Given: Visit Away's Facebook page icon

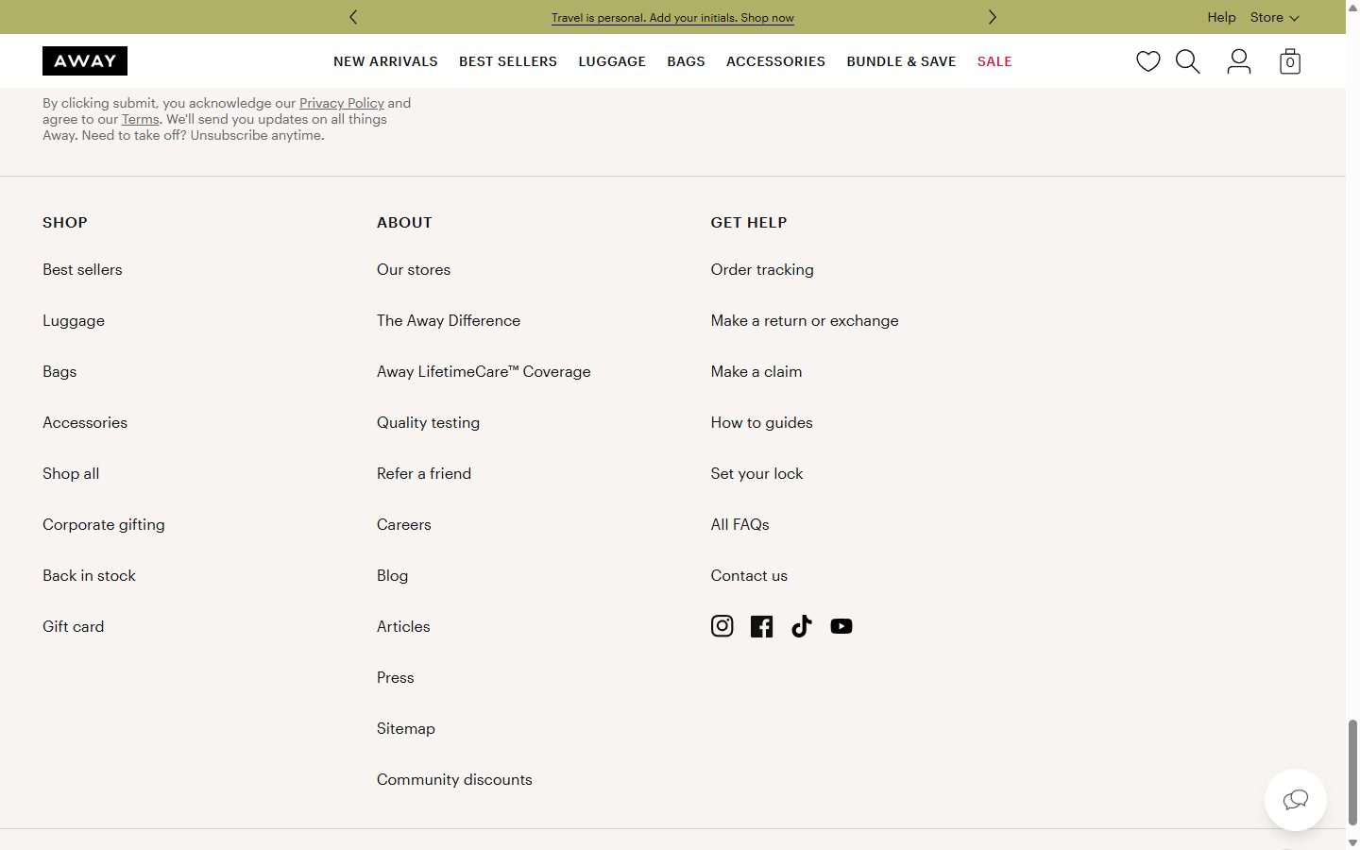Looking at the screenshot, I should point(761,626).
